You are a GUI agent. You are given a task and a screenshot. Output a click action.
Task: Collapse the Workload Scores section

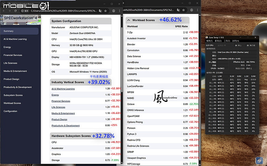[x=129, y=20]
